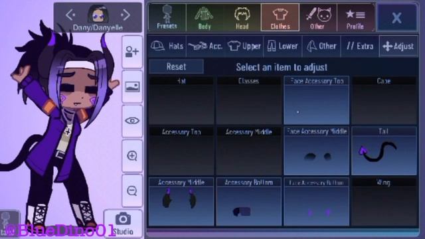Choose the Accessory Middle slot with horns
425x239 pixels.
181,202
